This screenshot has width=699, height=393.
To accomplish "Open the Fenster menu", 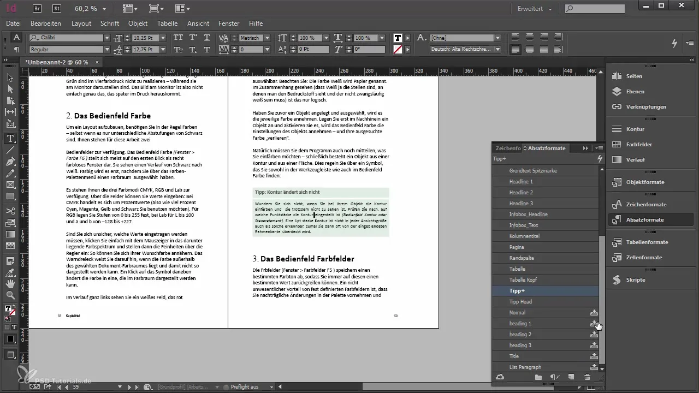I will [x=229, y=23].
